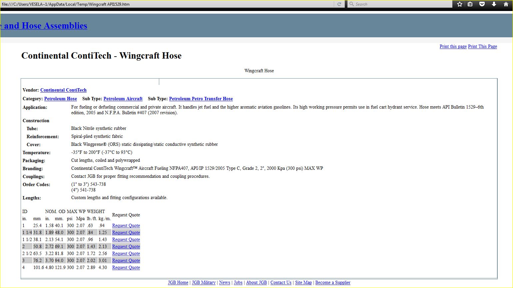
Task: Request a quote for the 1 in. hose
Action: 126,226
